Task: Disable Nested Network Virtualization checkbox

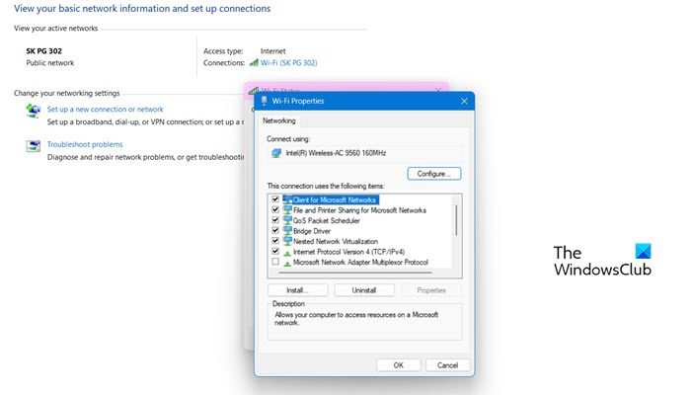Action: pyautogui.click(x=275, y=241)
